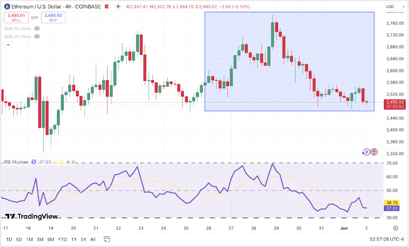Screen dimensions: 409x247
Task: Click the RSI indicator refresh icon
Action: click(34, 161)
